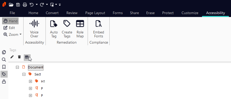Select the H1 tag in the tree
The width and height of the screenshot is (231, 99).
[43, 81]
